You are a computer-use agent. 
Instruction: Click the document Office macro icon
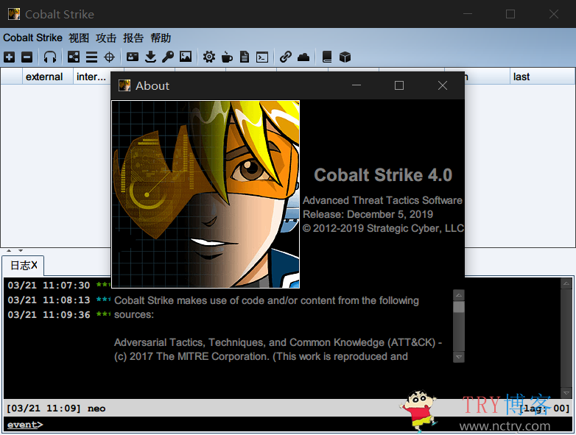pos(245,57)
